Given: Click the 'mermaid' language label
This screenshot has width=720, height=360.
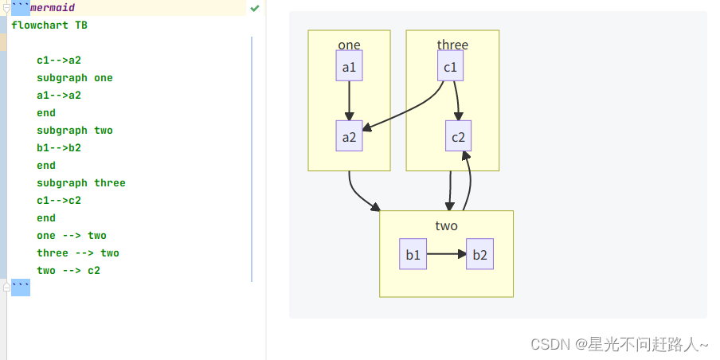Looking at the screenshot, I should click(53, 8).
